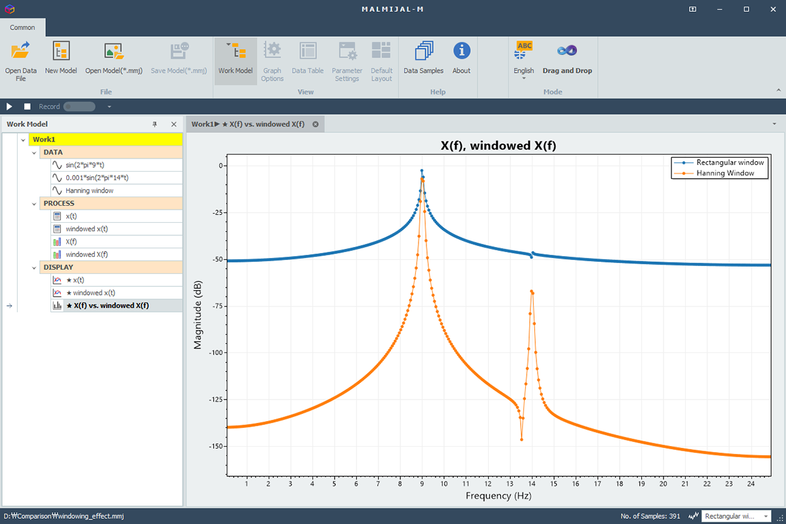Create a New Model

coord(61,58)
